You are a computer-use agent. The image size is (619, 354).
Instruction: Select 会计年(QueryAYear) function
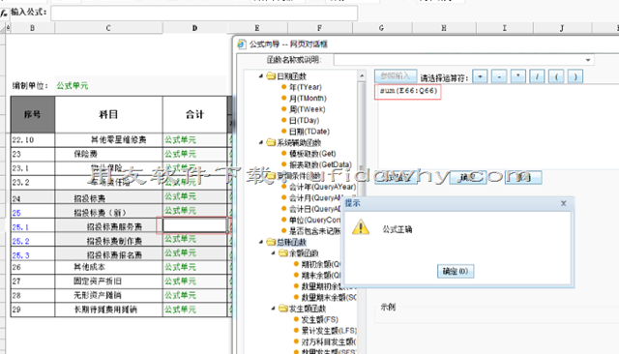[x=322, y=187]
